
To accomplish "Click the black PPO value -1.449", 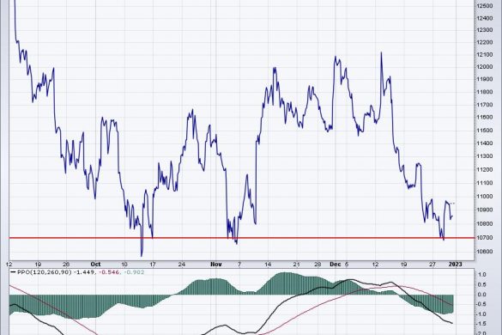I will pyautogui.click(x=84, y=271).
